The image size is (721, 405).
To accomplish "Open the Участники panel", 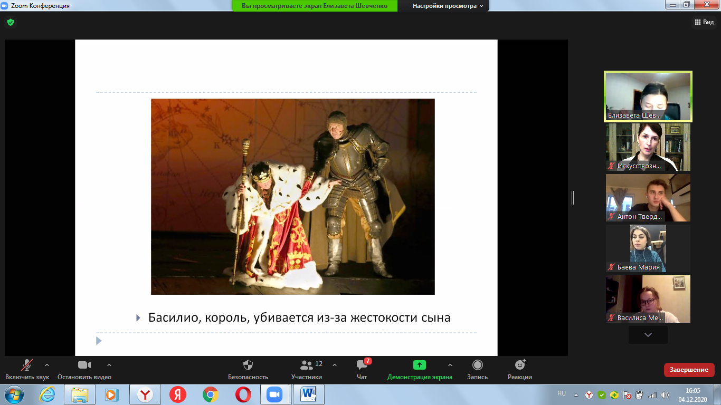I will (x=307, y=369).
